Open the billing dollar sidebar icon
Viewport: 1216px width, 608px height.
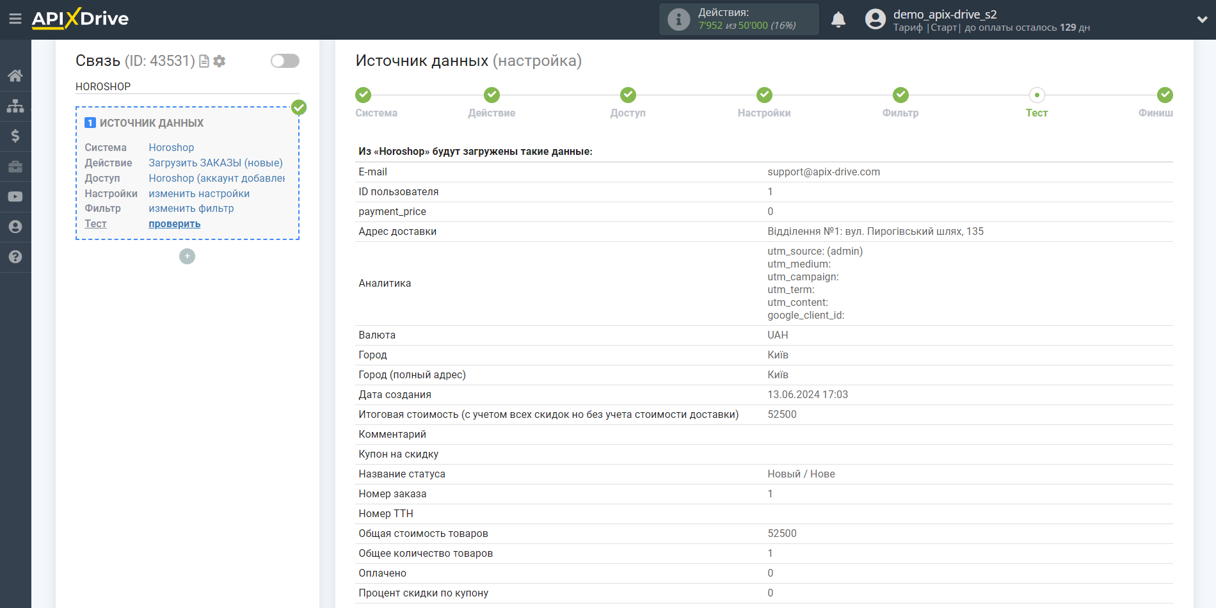click(x=15, y=136)
